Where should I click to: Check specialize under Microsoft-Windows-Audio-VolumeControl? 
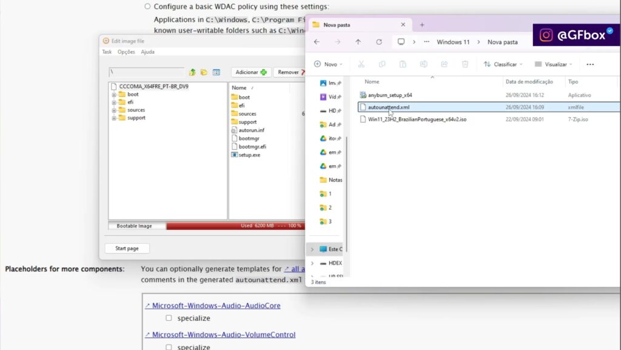pos(169,347)
